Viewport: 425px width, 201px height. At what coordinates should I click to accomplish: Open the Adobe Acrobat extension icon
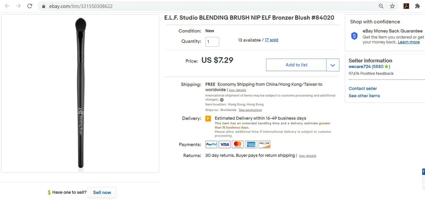point(406,6)
